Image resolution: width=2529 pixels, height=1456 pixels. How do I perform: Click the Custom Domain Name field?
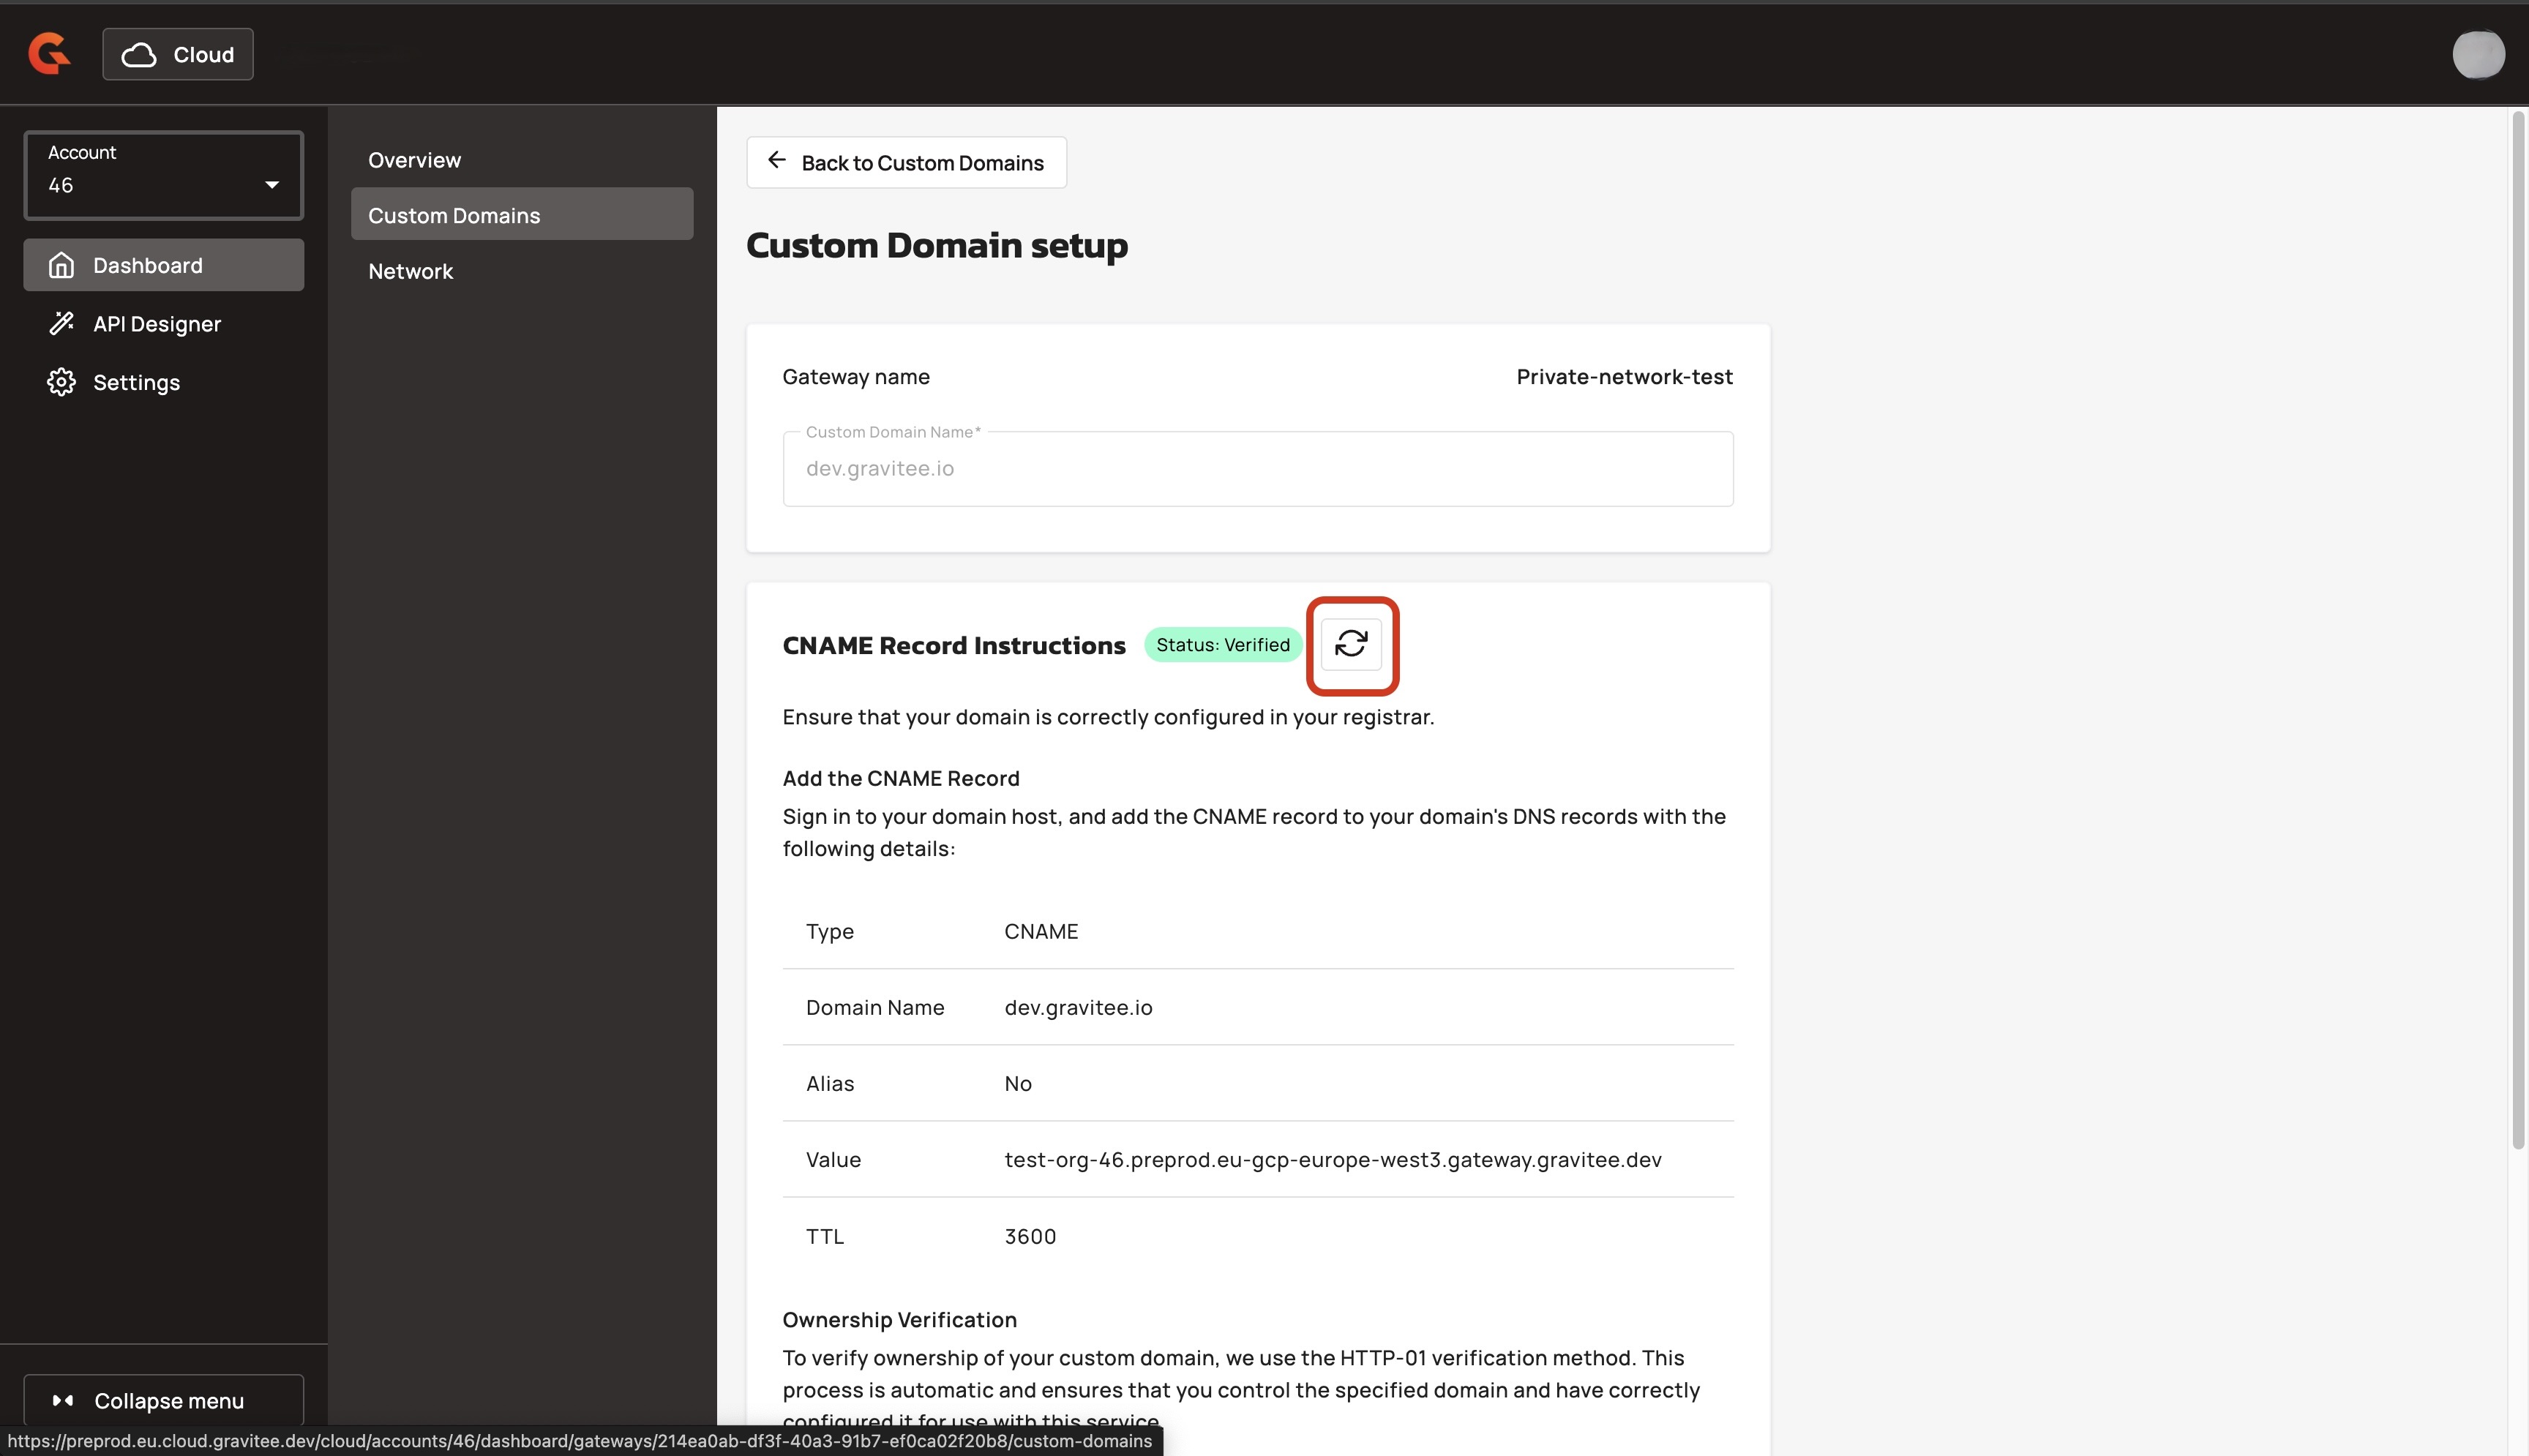(1257, 468)
